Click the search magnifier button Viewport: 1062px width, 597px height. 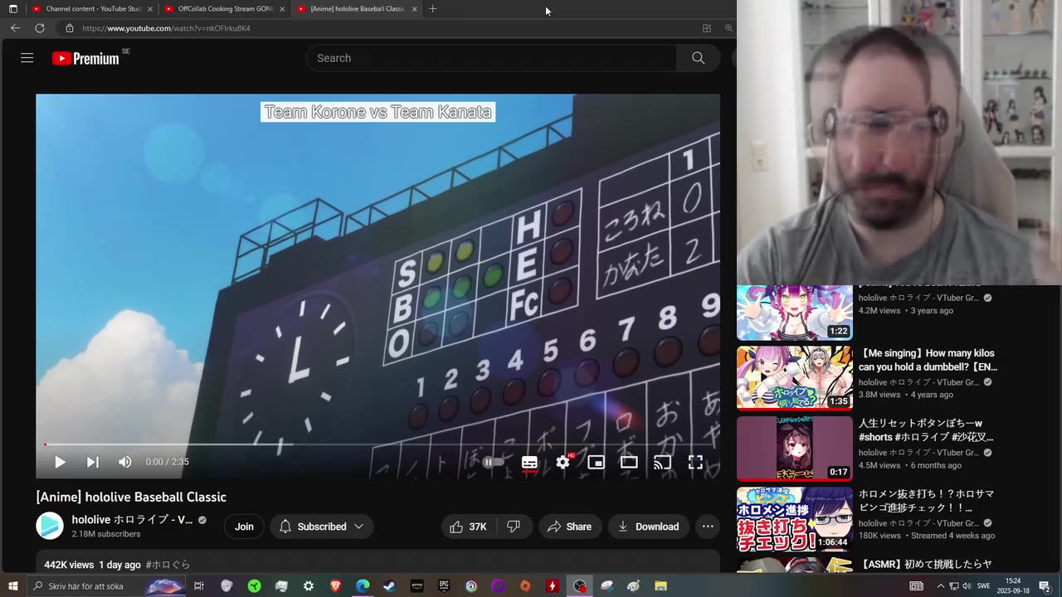(x=698, y=58)
